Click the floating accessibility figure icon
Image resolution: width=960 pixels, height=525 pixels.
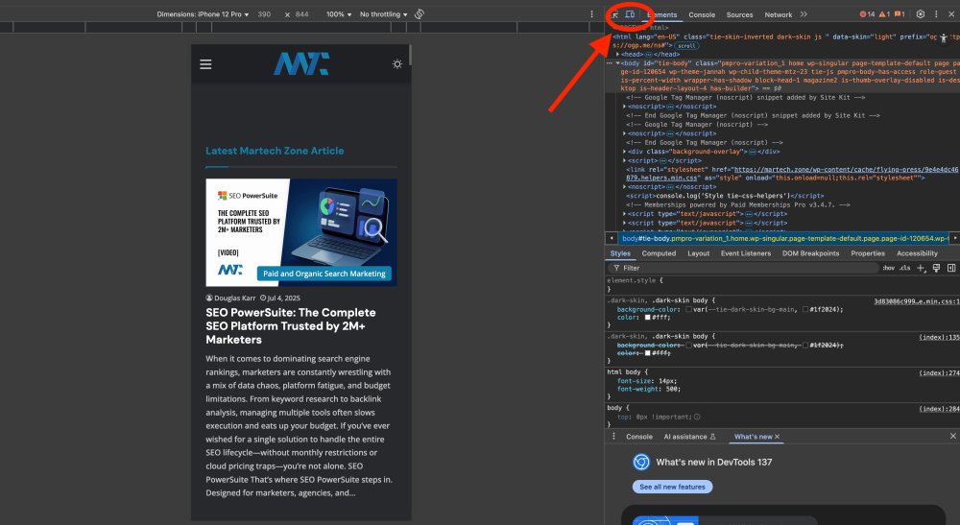tap(944, 38)
